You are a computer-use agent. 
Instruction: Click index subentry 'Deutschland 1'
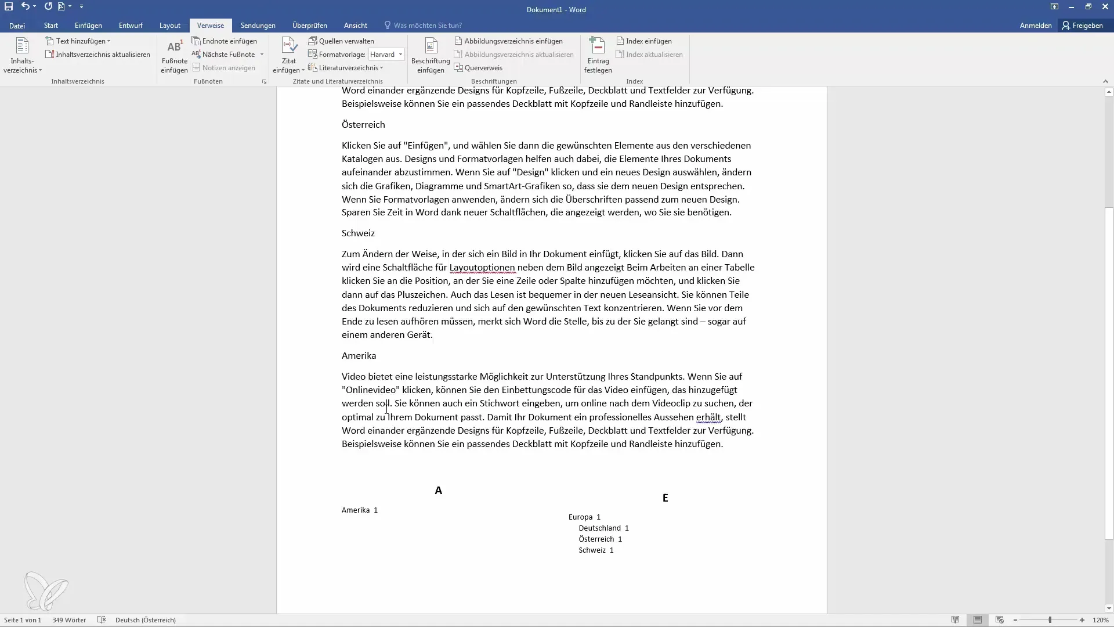[x=603, y=528]
